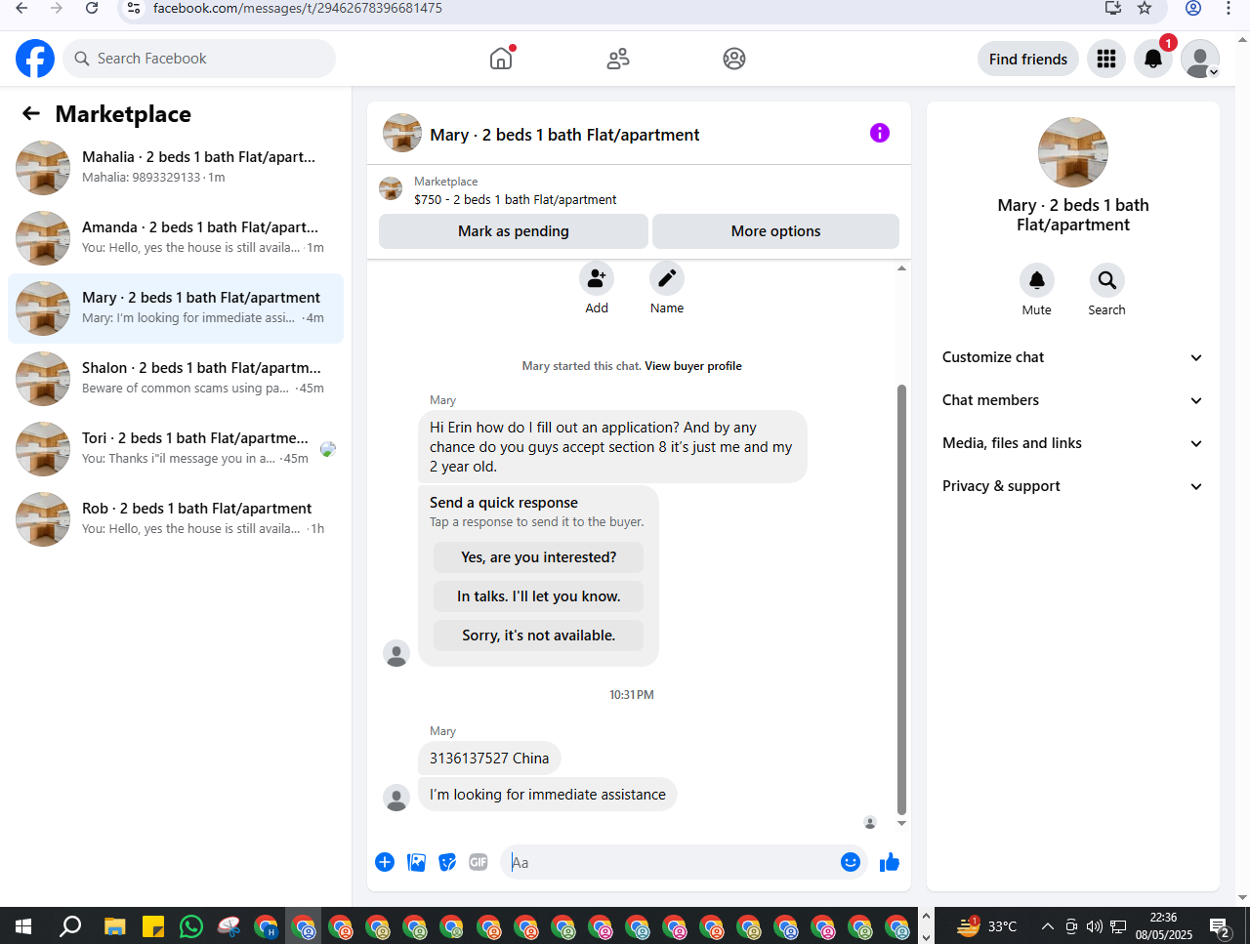Attach a photo with the image icon
Image resolution: width=1250 pixels, height=944 pixels.
point(416,862)
